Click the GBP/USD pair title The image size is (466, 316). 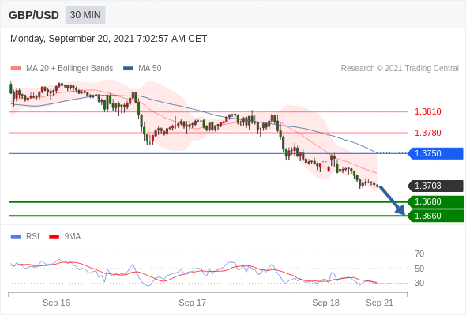pyautogui.click(x=34, y=15)
